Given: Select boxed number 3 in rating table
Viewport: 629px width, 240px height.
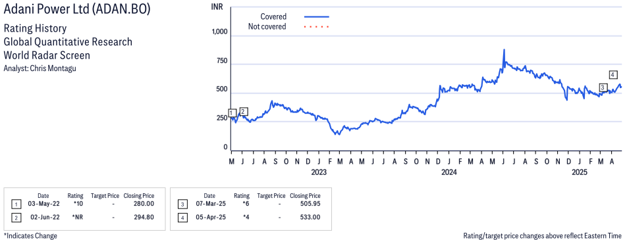Looking at the screenshot, I should pyautogui.click(x=182, y=204).
